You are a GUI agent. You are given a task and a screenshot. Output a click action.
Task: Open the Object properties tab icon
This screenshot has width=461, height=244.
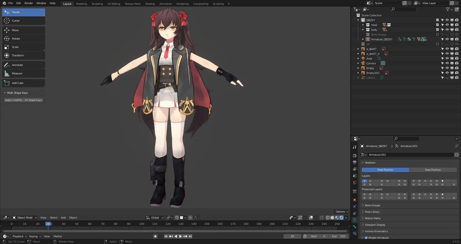[x=355, y=200]
